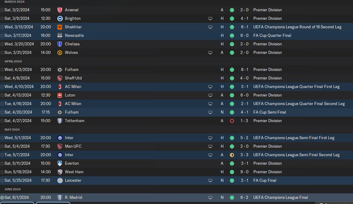Click the Chelsea shield badge
This screenshot has width=353, height=204.
point(60,44)
